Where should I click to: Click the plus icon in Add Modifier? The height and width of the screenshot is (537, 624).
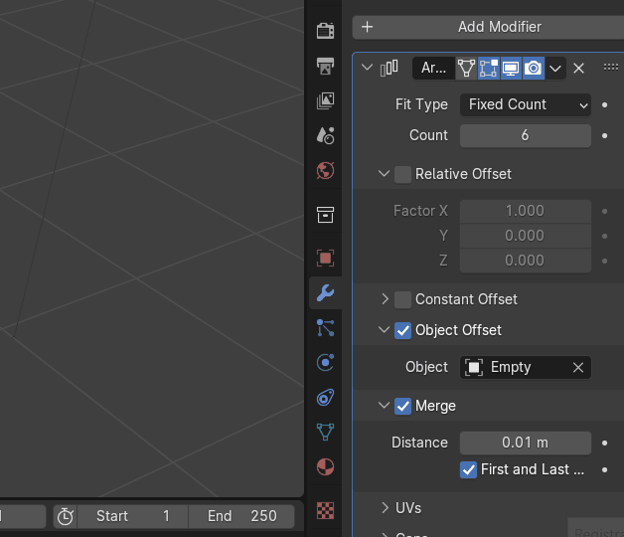click(368, 27)
